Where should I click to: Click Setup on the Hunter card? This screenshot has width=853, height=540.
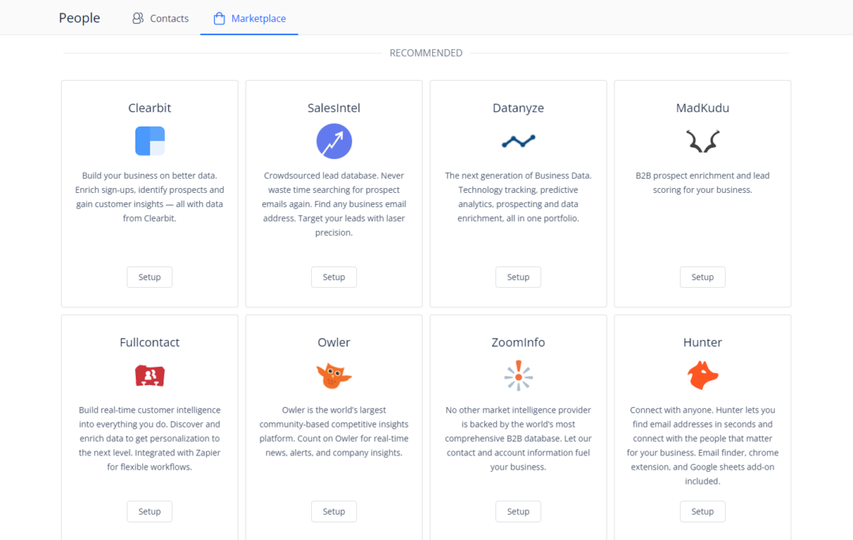pos(702,512)
